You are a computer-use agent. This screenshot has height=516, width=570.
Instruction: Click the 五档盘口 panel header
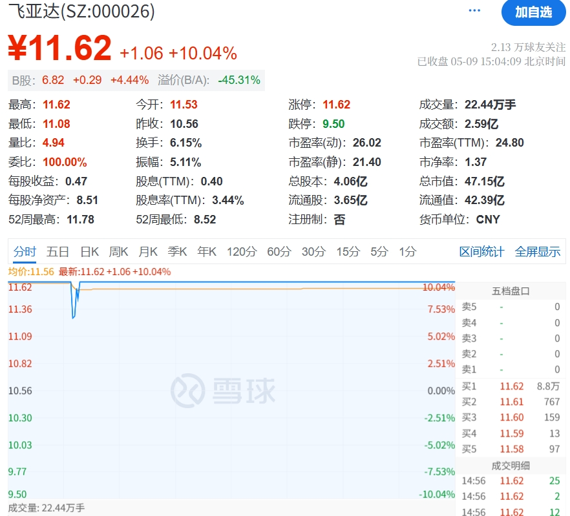(x=511, y=291)
